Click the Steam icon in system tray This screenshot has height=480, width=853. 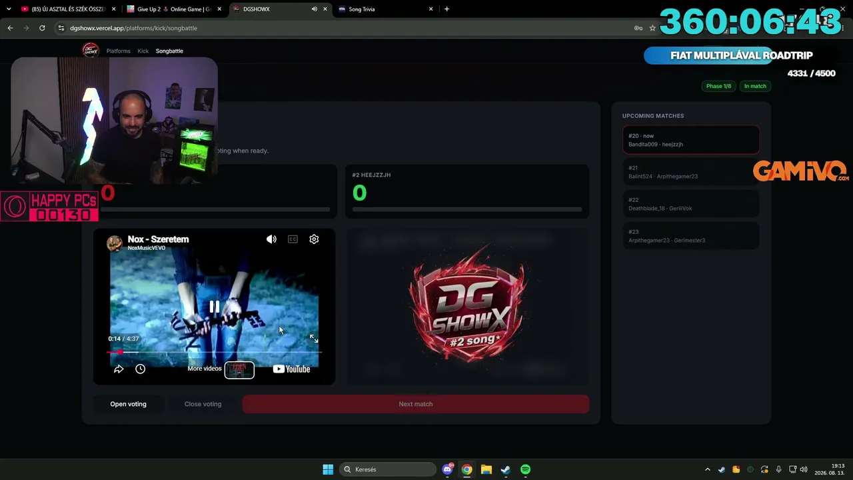(722, 469)
